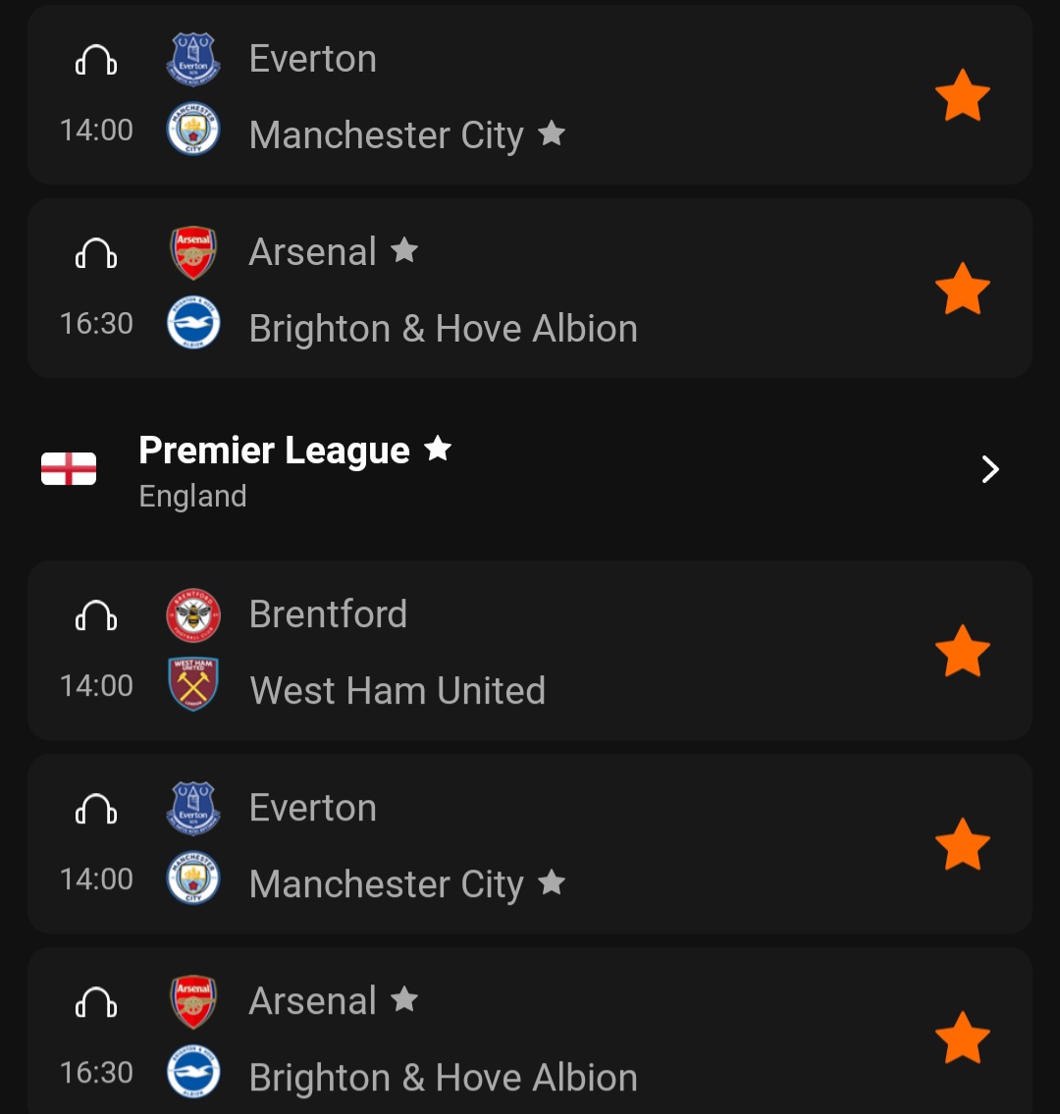This screenshot has width=1060, height=1114.
Task: Open Premier League via right chevron
Action: point(989,470)
